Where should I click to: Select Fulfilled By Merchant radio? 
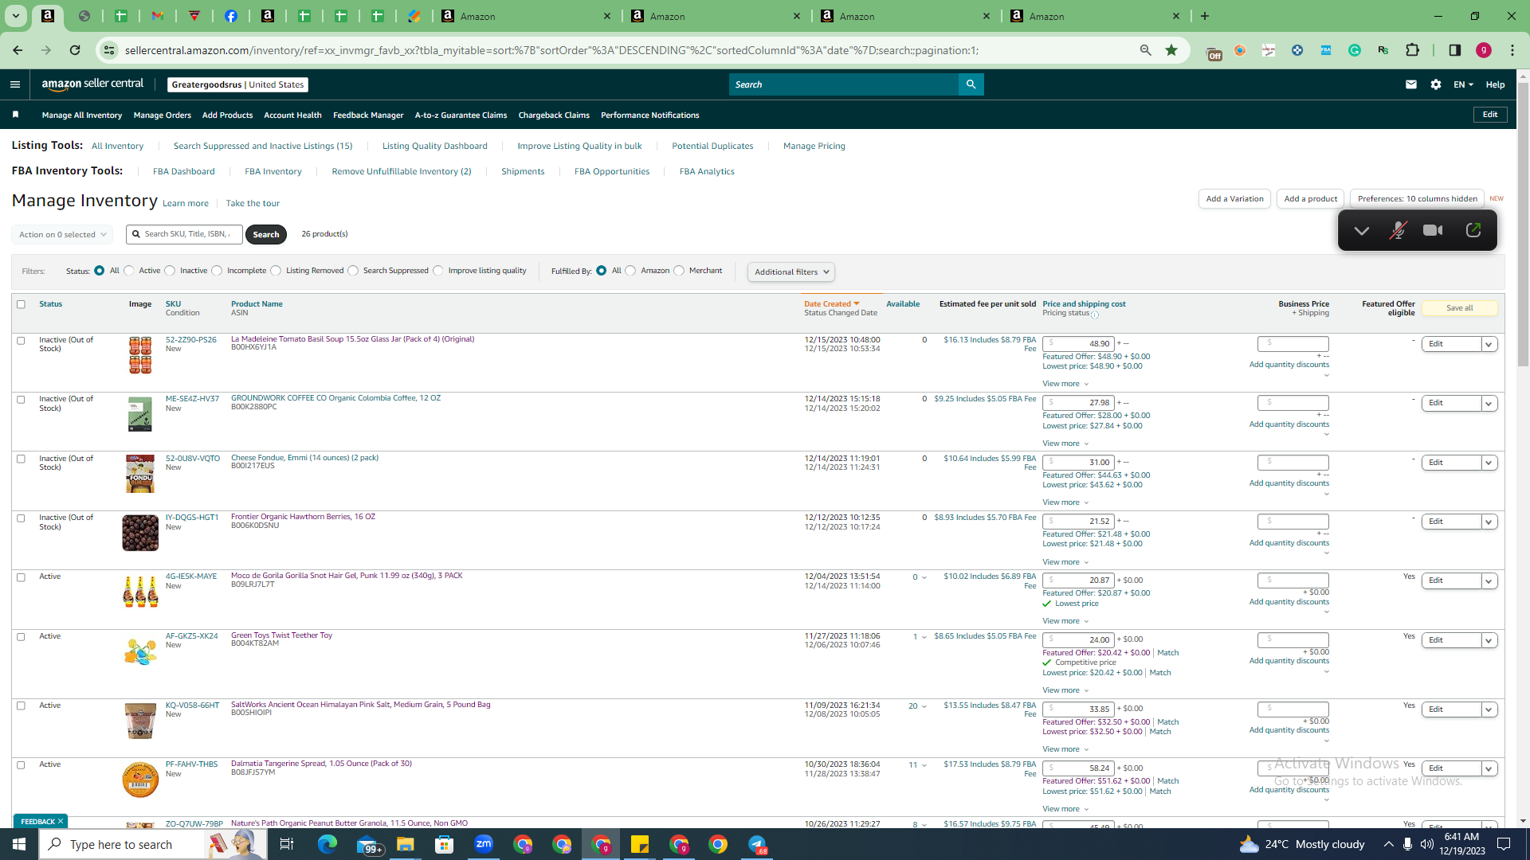679,271
